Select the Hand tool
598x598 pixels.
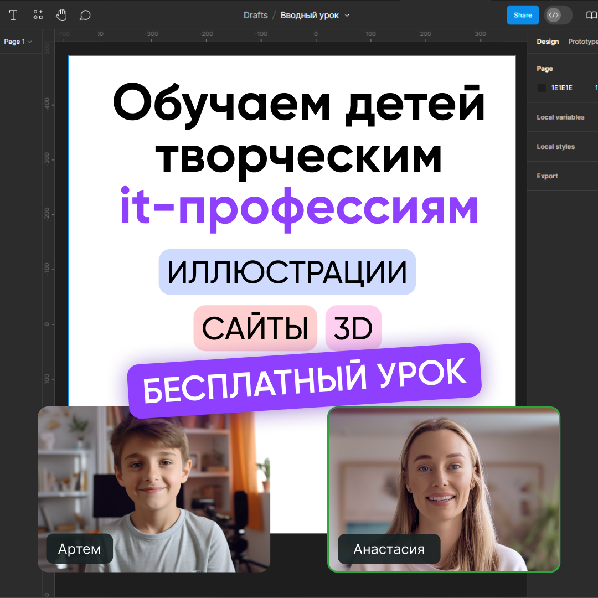pos(61,15)
